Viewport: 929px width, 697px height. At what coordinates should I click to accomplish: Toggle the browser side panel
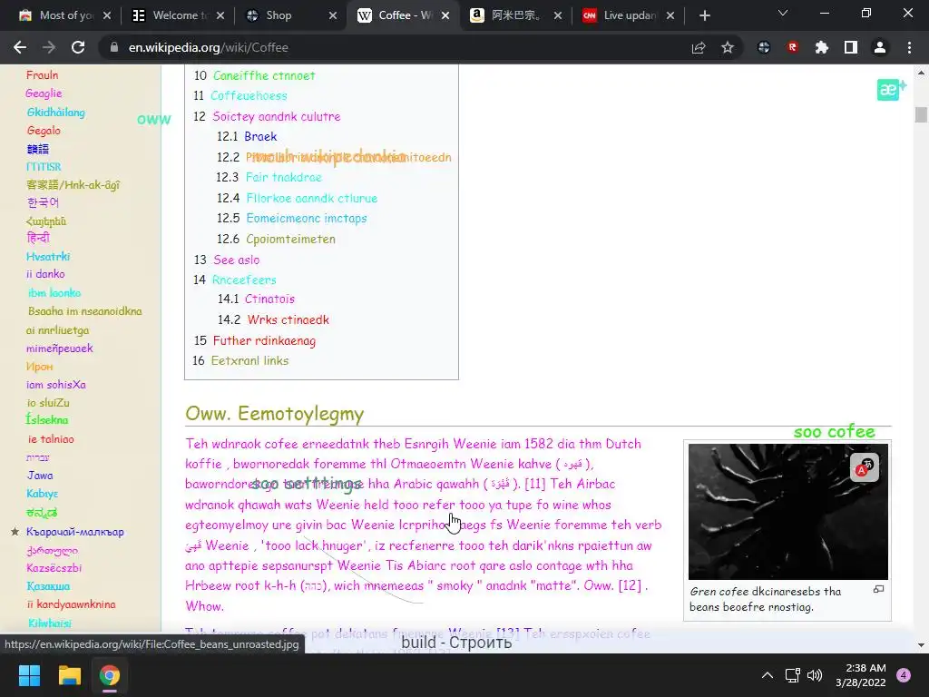[851, 47]
